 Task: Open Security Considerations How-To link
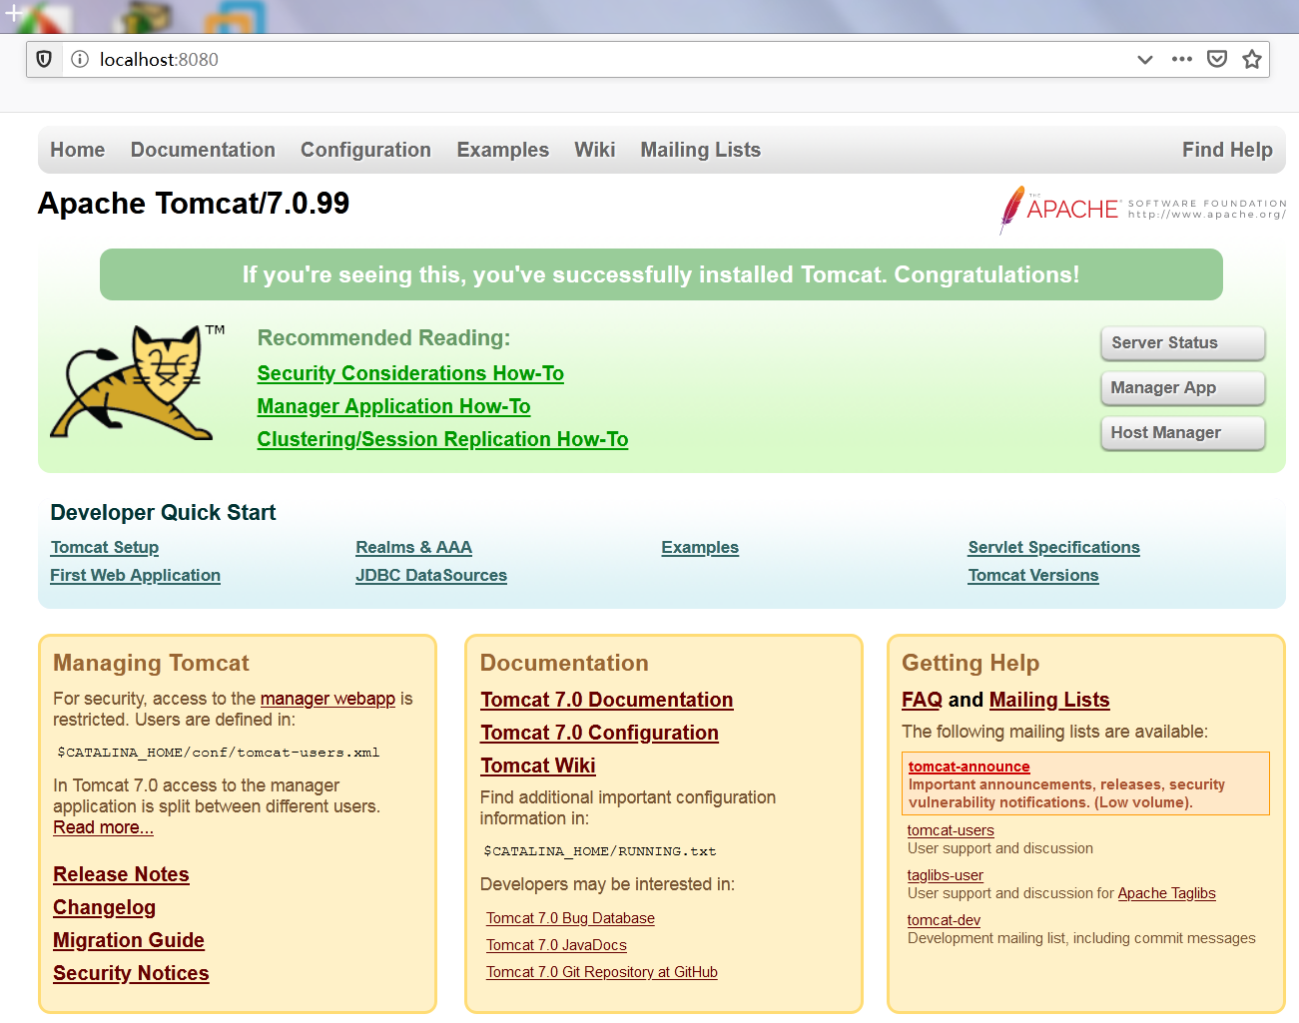tap(410, 373)
